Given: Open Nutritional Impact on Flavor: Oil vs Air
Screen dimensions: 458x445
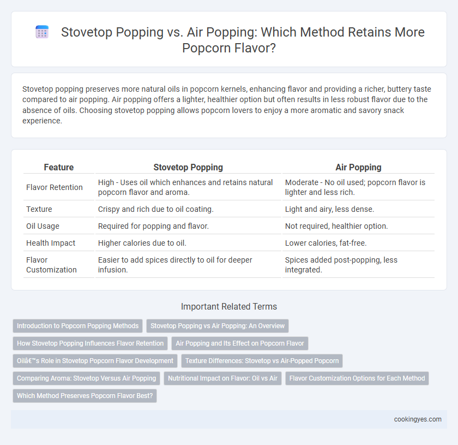Looking at the screenshot, I should click(x=222, y=378).
